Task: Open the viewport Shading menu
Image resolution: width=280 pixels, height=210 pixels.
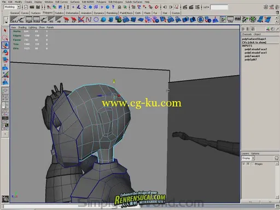Action: (x=22, y=27)
